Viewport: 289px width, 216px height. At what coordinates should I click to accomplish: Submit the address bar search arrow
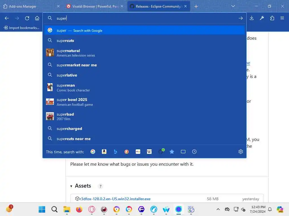(240, 18)
